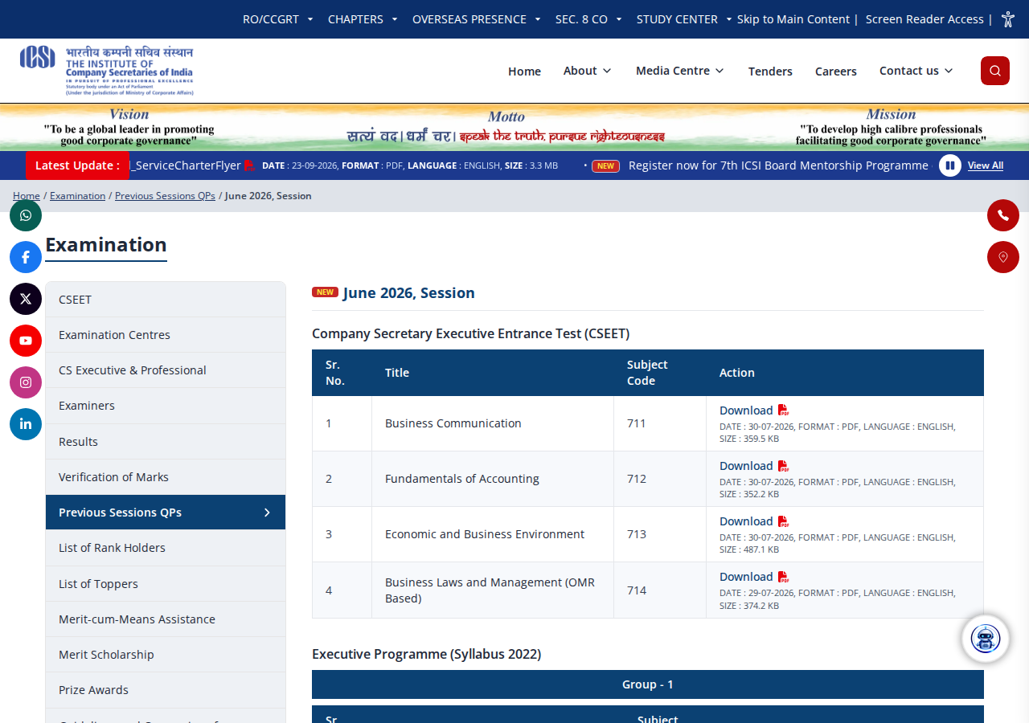The width and height of the screenshot is (1029, 723).
Task: Open the Media Centre dropdown menu
Action: 680,71
